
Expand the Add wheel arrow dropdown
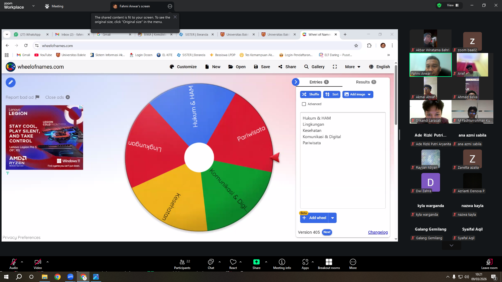[x=333, y=218]
